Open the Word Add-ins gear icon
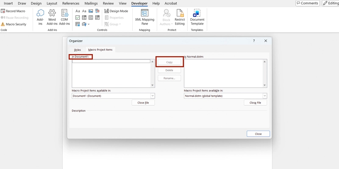The image size is (339, 169). 52,13
